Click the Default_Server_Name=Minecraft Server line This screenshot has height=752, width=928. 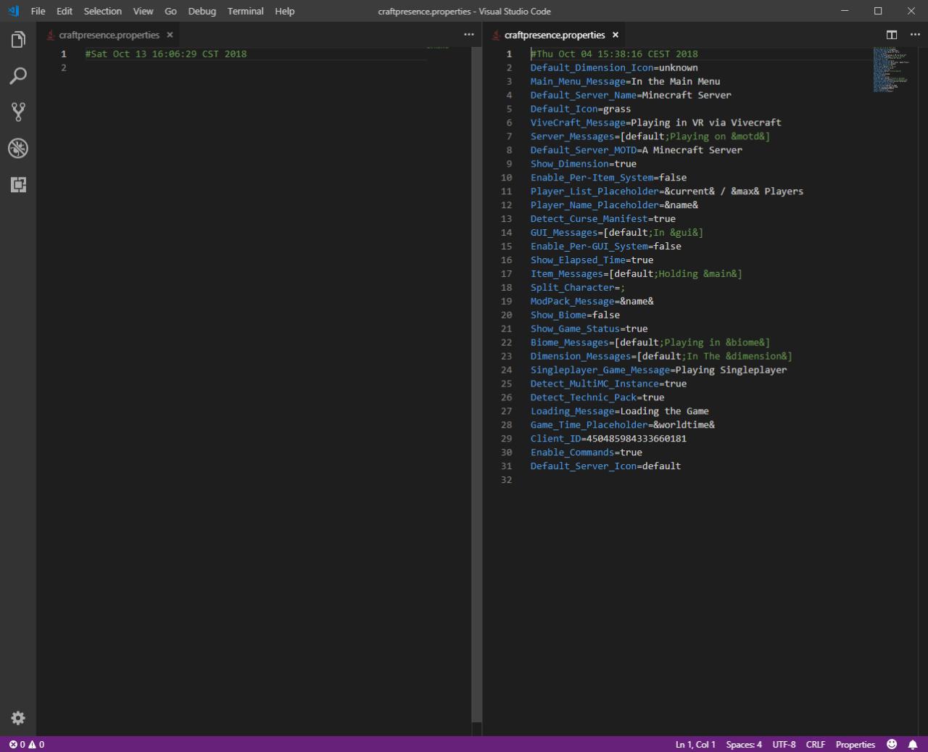coord(630,95)
